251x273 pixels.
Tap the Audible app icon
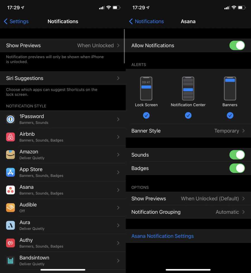(10, 208)
